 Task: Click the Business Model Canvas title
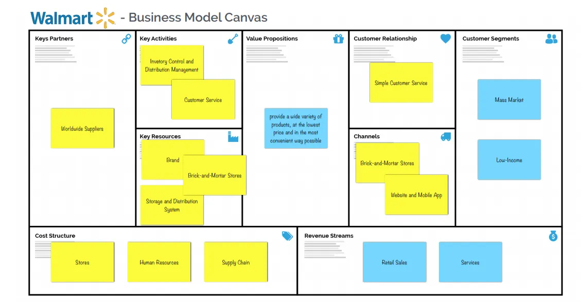198,17
